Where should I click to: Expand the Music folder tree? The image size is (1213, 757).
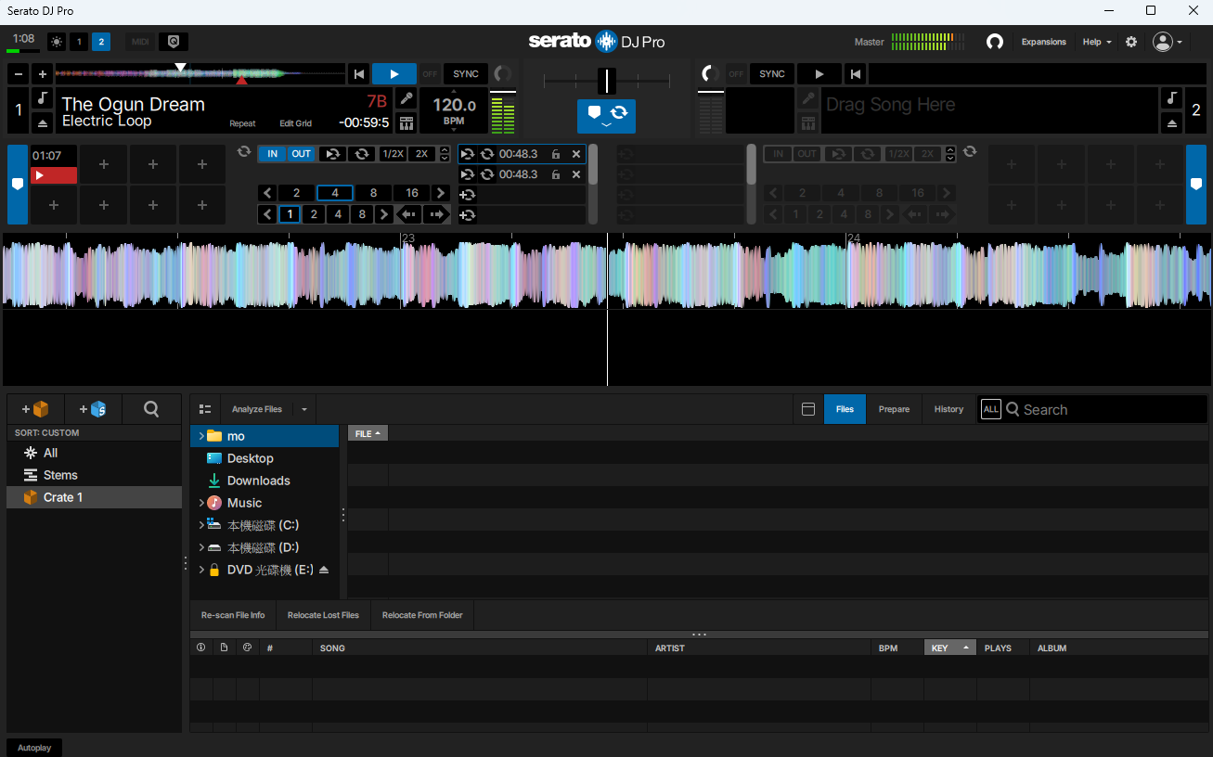201,503
